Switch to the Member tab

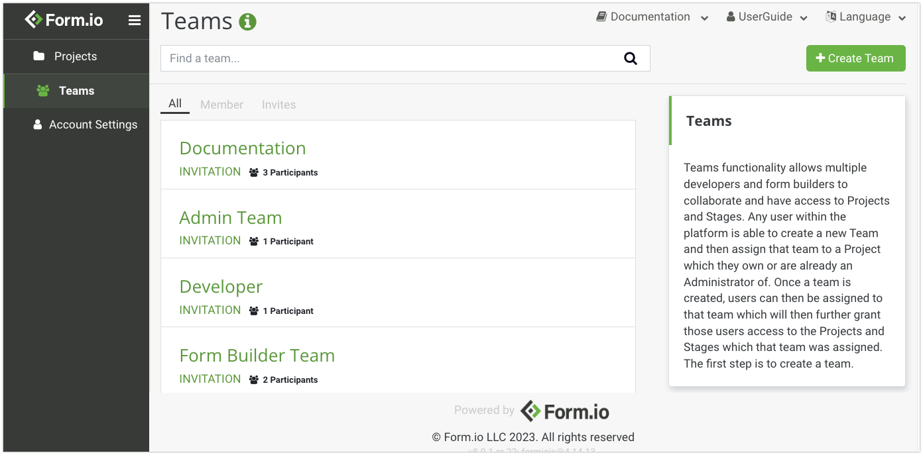coord(221,105)
